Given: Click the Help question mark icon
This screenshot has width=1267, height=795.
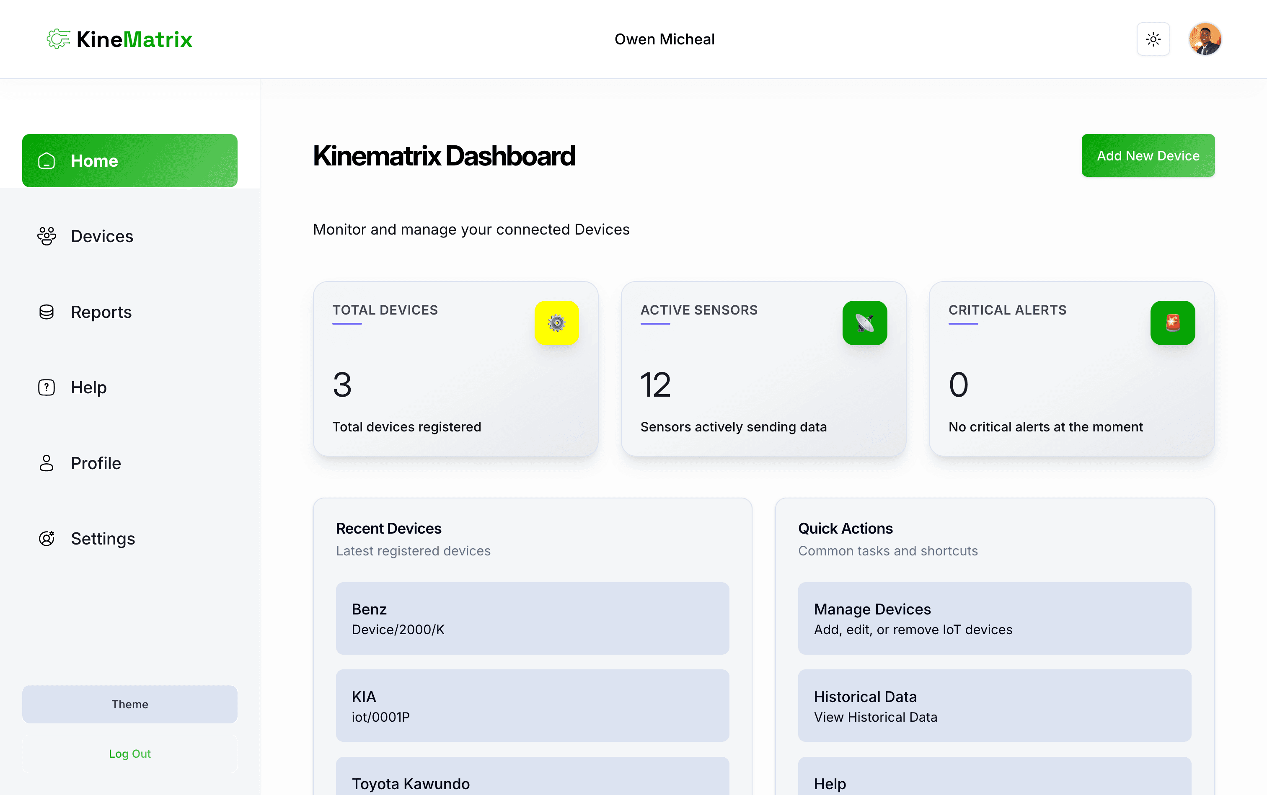Looking at the screenshot, I should pyautogui.click(x=46, y=387).
